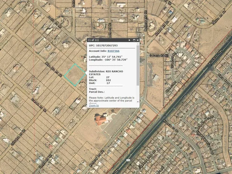Open account info link R107366
Screen dimensions: 232x174
tap(114, 51)
